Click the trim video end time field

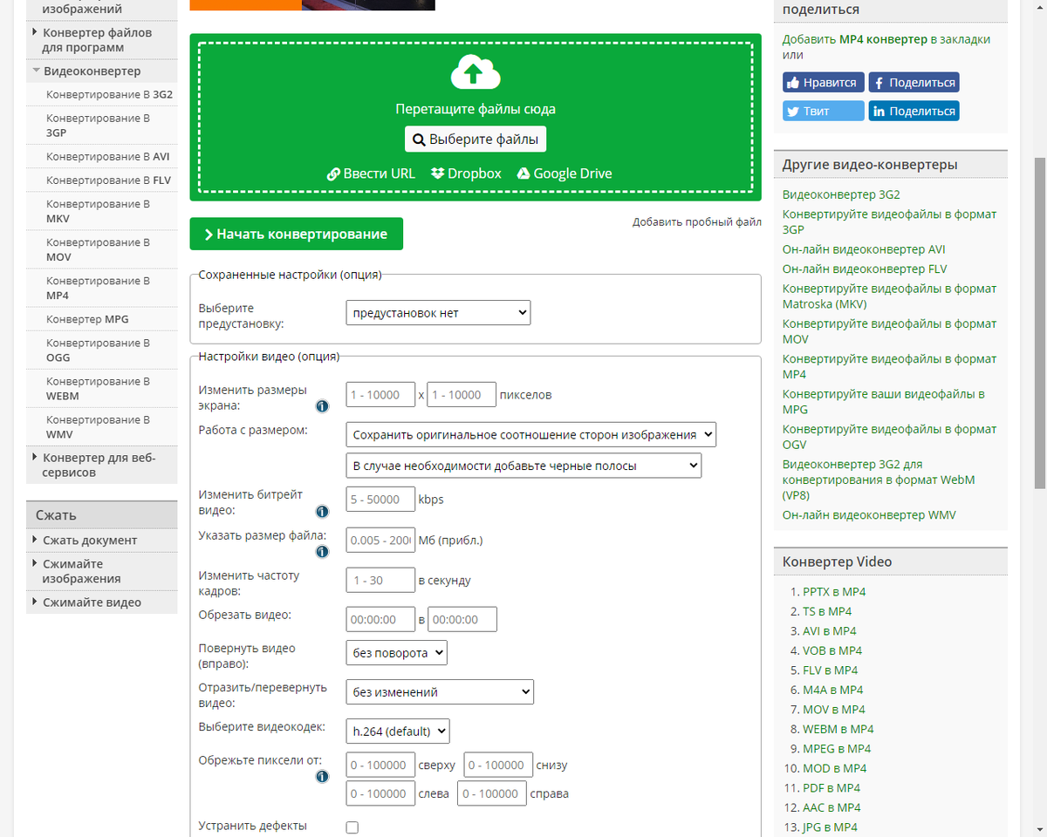462,620
